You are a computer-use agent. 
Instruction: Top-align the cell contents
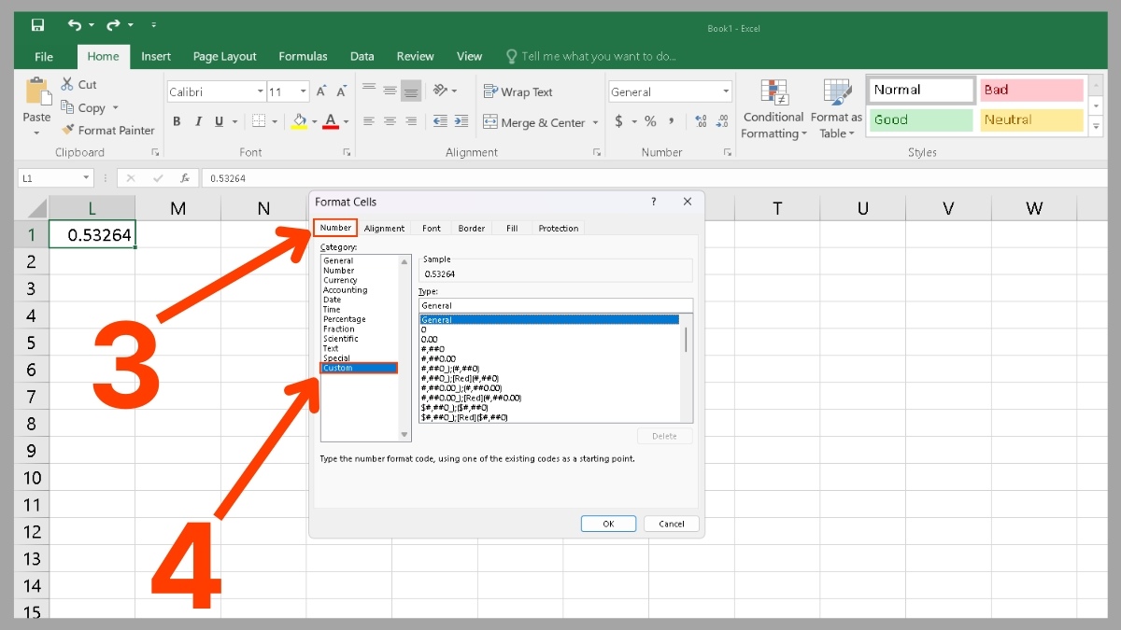(368, 91)
